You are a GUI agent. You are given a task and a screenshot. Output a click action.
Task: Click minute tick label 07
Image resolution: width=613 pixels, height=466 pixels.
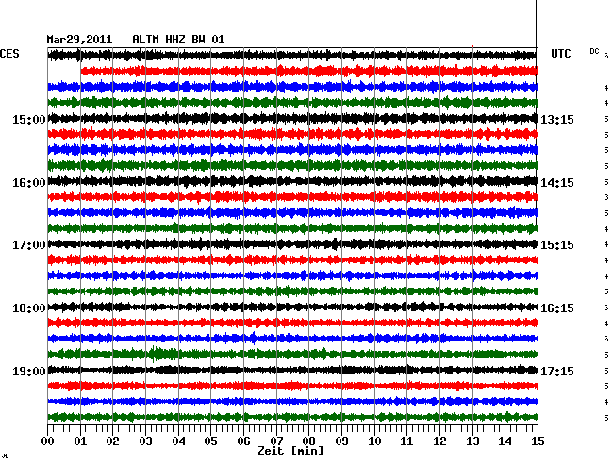276,441
